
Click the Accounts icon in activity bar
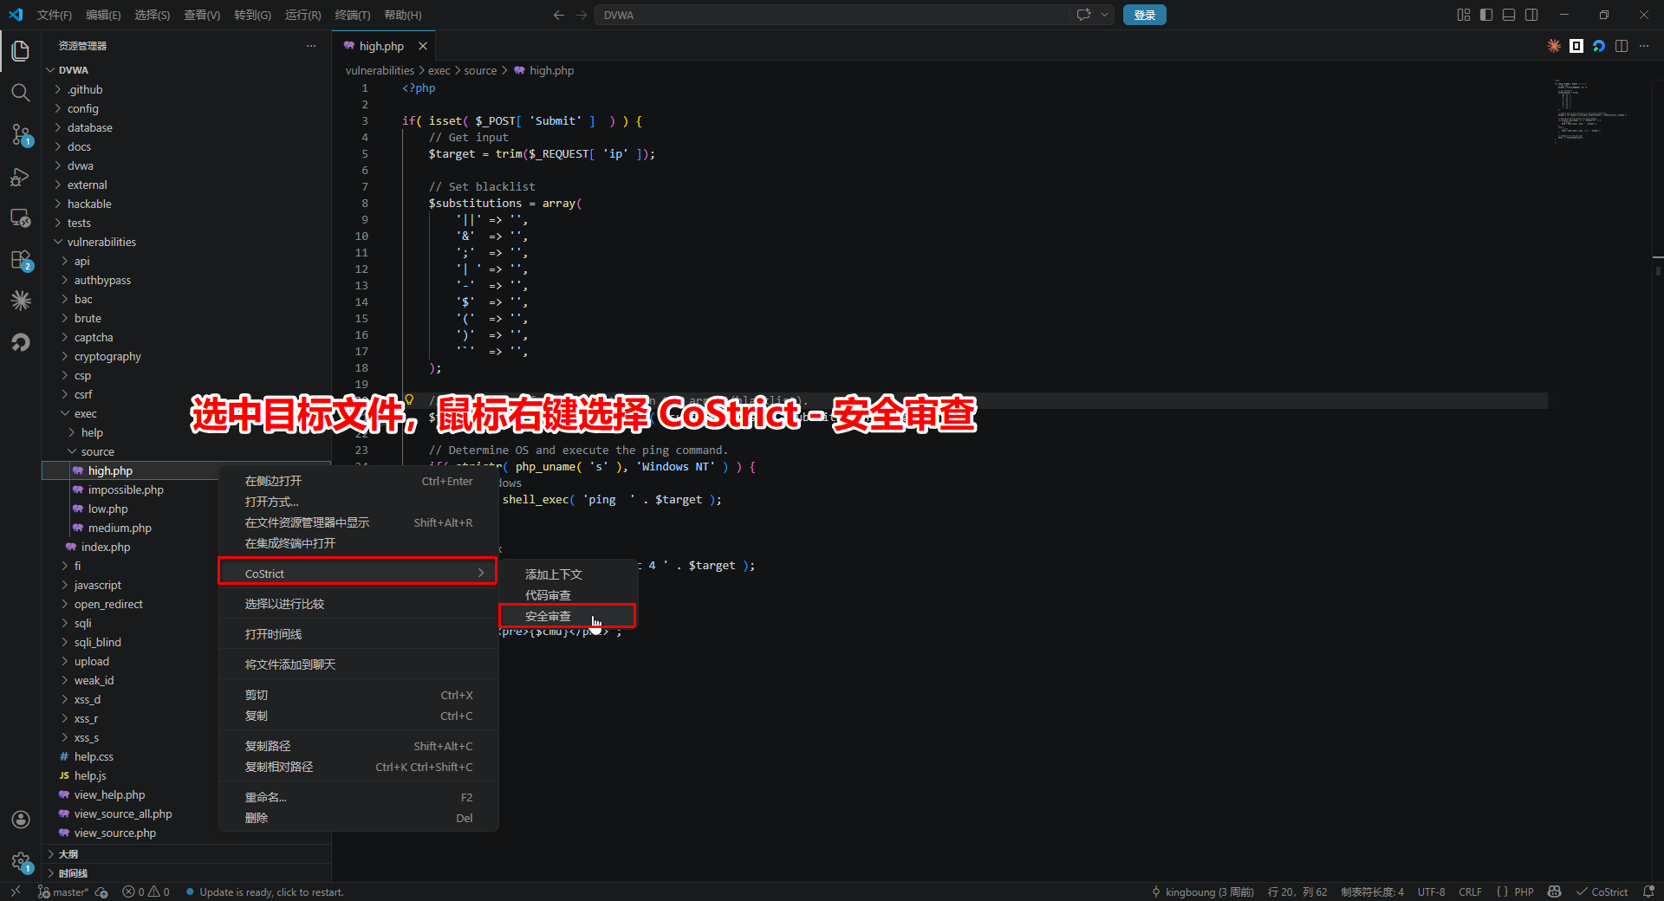[21, 820]
